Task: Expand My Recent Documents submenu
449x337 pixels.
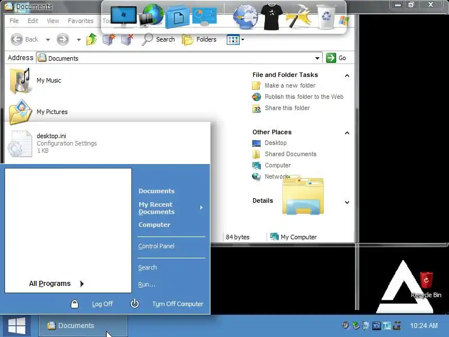Action: pos(171,208)
